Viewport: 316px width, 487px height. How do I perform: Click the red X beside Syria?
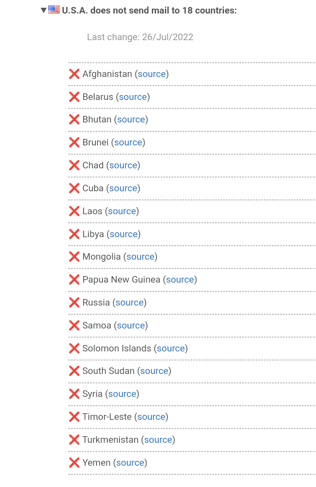point(74,394)
